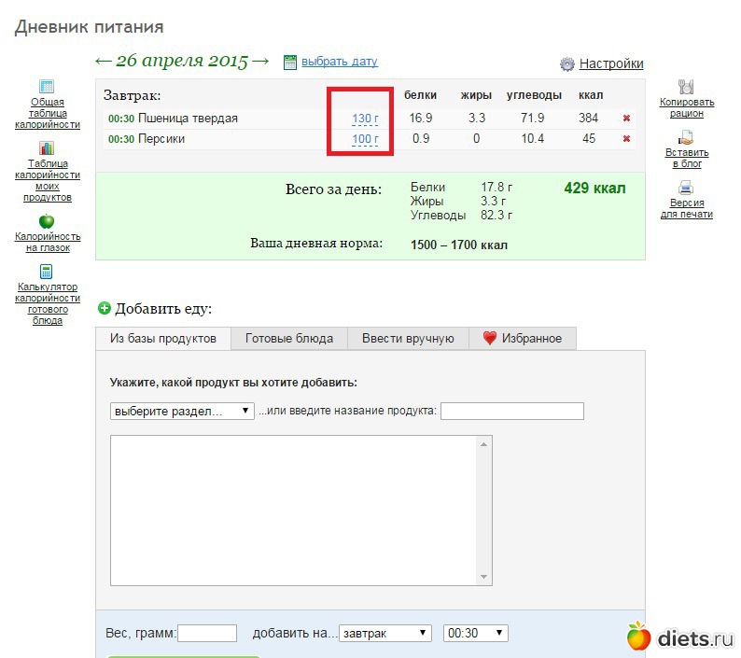
Task: Open the 00:30 time dropdown
Action: [475, 633]
